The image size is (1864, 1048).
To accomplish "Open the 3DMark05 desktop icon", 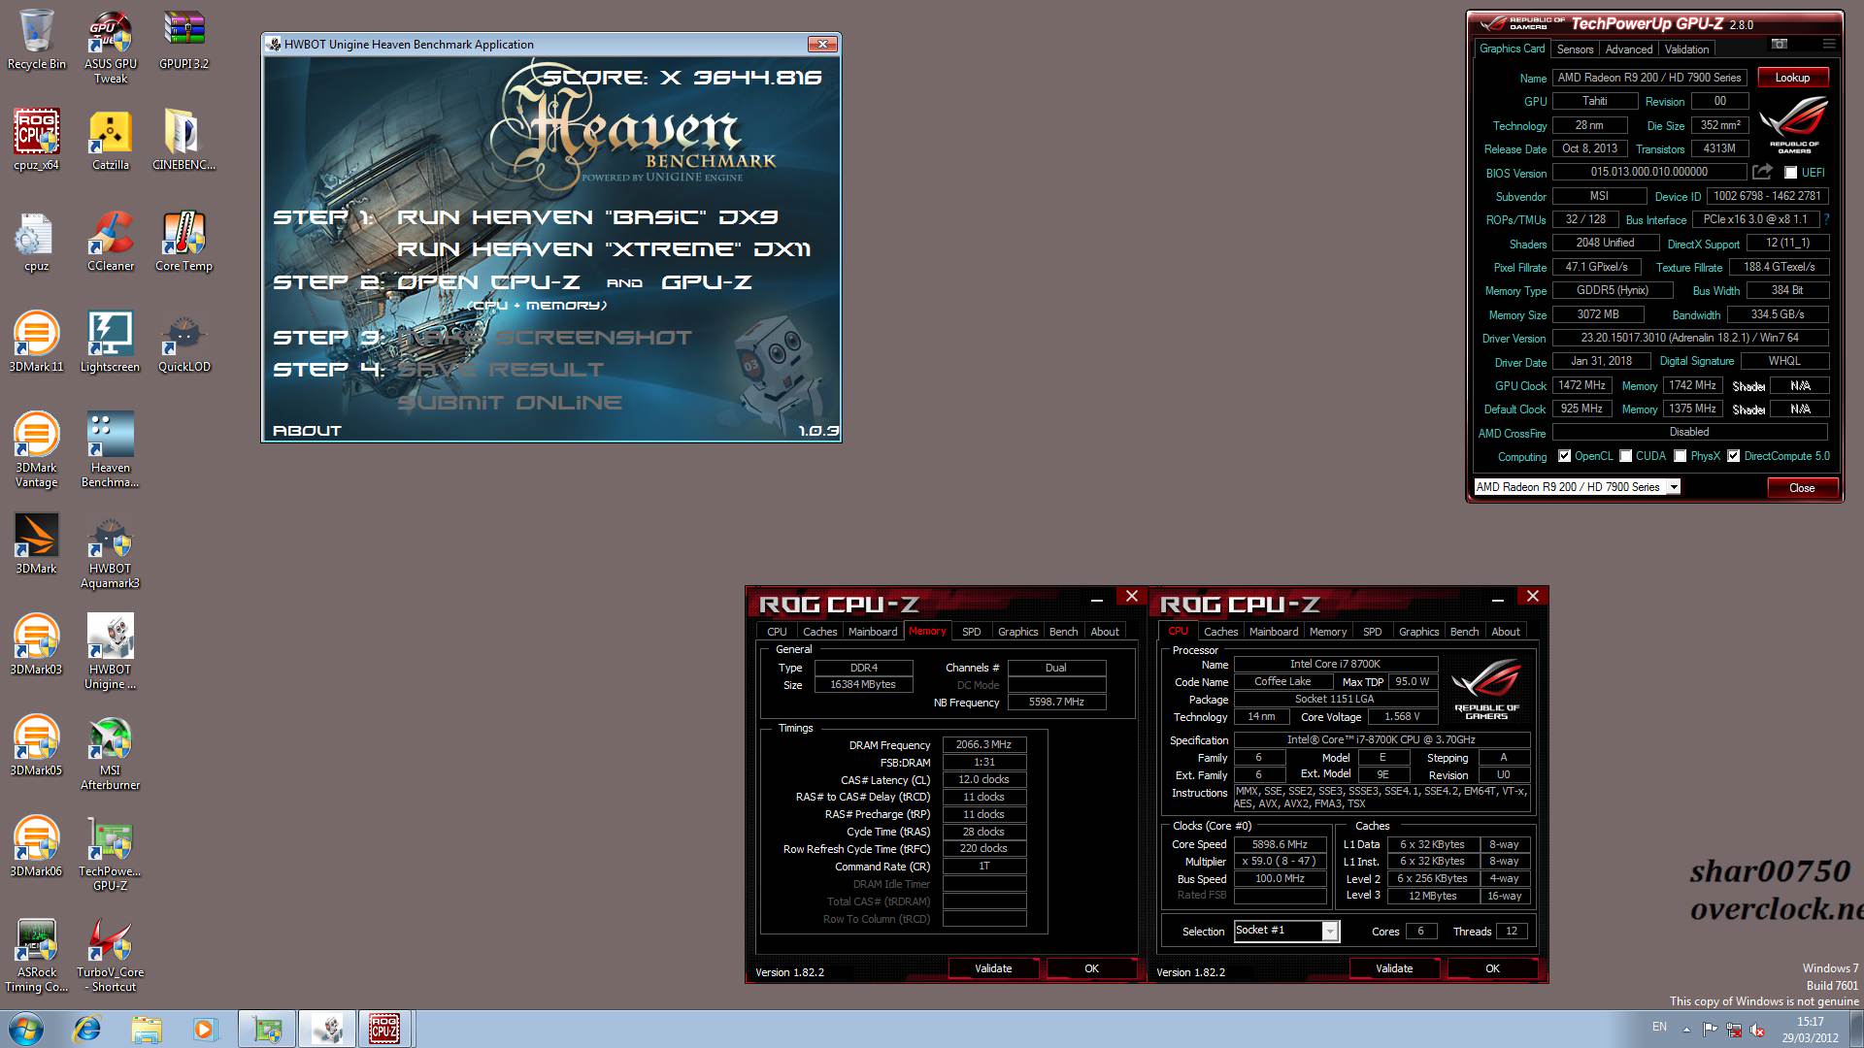I will pos(36,746).
